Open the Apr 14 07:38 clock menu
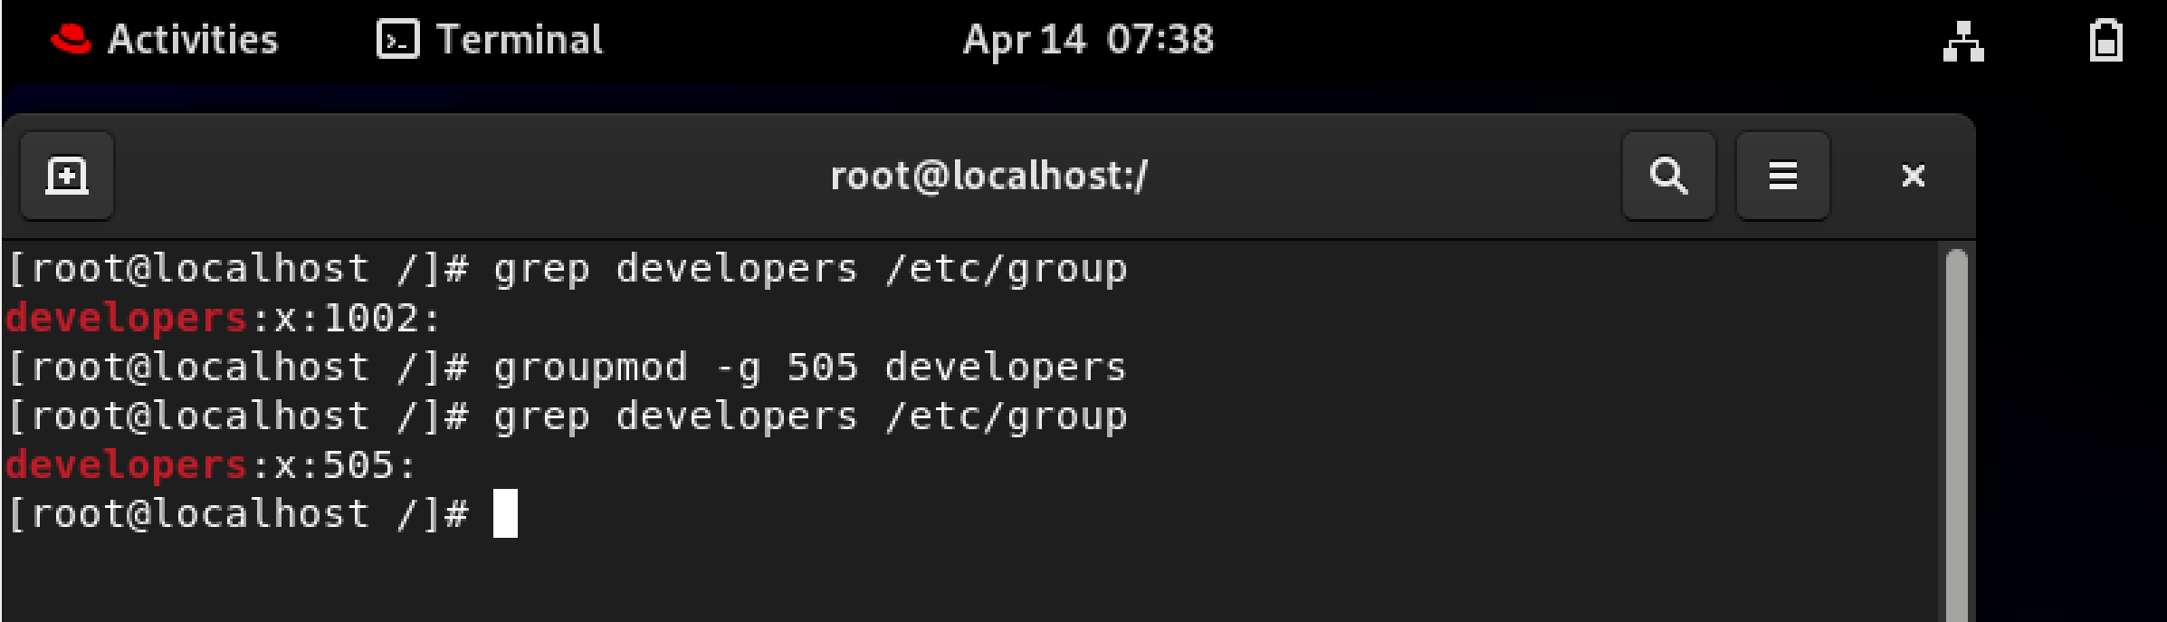 pos(1088,40)
